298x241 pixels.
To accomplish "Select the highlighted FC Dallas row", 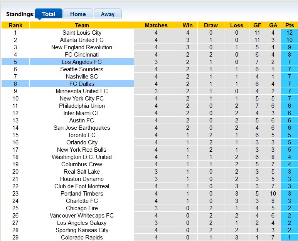I will click(x=82, y=84).
